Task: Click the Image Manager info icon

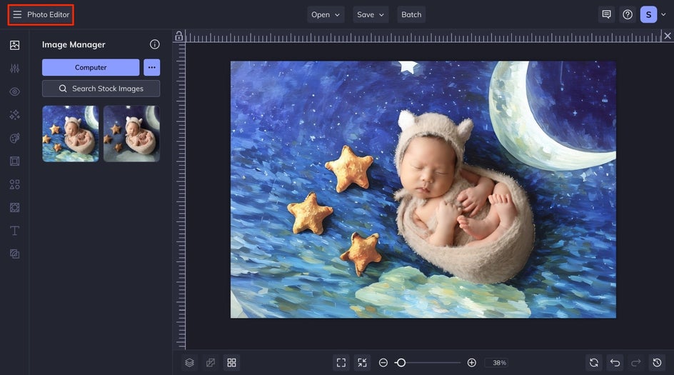Action: (154, 44)
